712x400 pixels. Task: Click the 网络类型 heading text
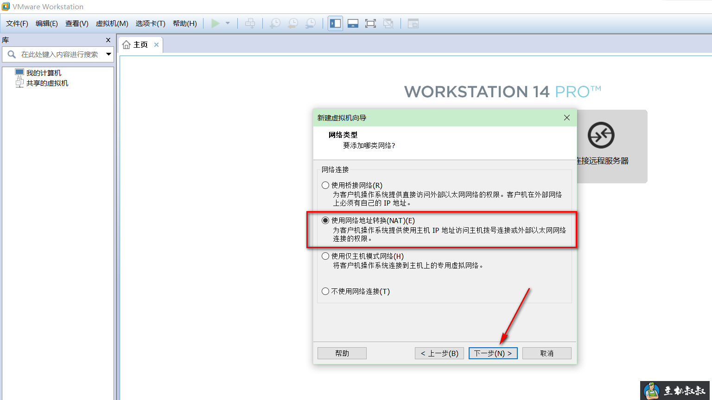coord(343,135)
